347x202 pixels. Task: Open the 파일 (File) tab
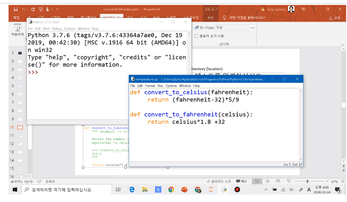tap(16, 18)
